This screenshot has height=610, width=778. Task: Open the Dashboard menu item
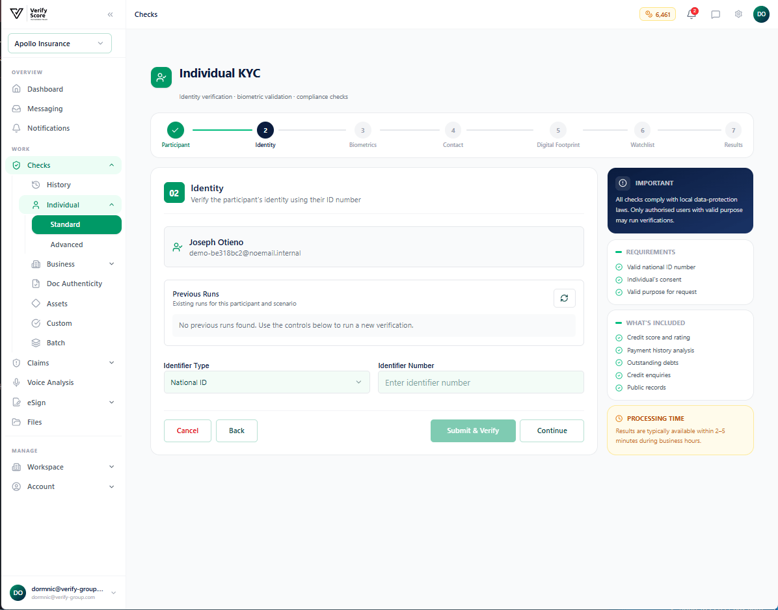pyautogui.click(x=63, y=89)
